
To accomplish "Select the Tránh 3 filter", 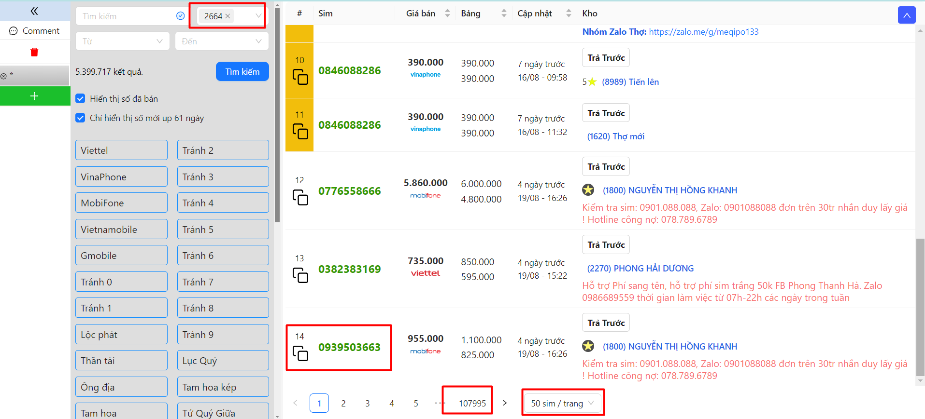I will 223,176.
